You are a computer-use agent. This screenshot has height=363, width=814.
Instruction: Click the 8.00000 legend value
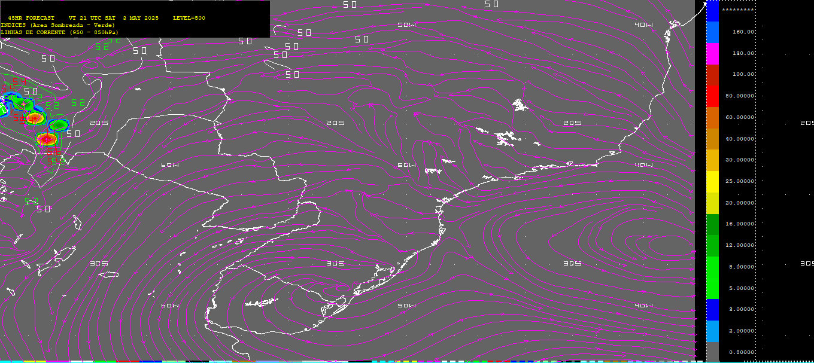pyautogui.click(x=742, y=267)
